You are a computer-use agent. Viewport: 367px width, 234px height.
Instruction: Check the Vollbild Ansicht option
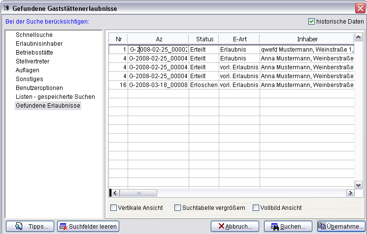pos(256,208)
